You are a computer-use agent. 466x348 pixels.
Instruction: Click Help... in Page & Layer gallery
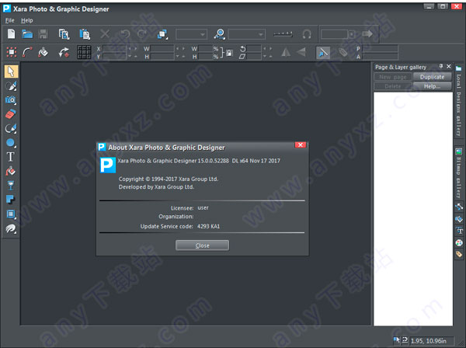tap(432, 86)
